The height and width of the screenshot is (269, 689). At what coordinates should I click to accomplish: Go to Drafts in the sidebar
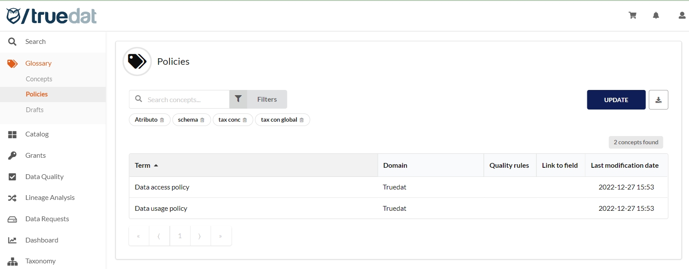click(34, 110)
